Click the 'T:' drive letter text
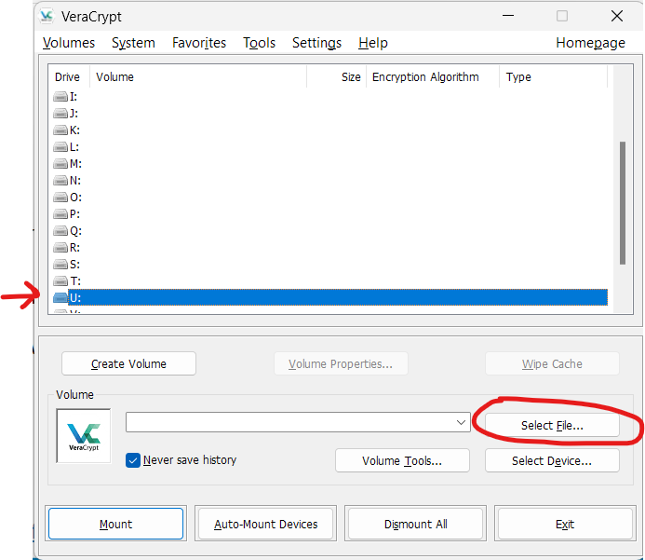 [74, 281]
